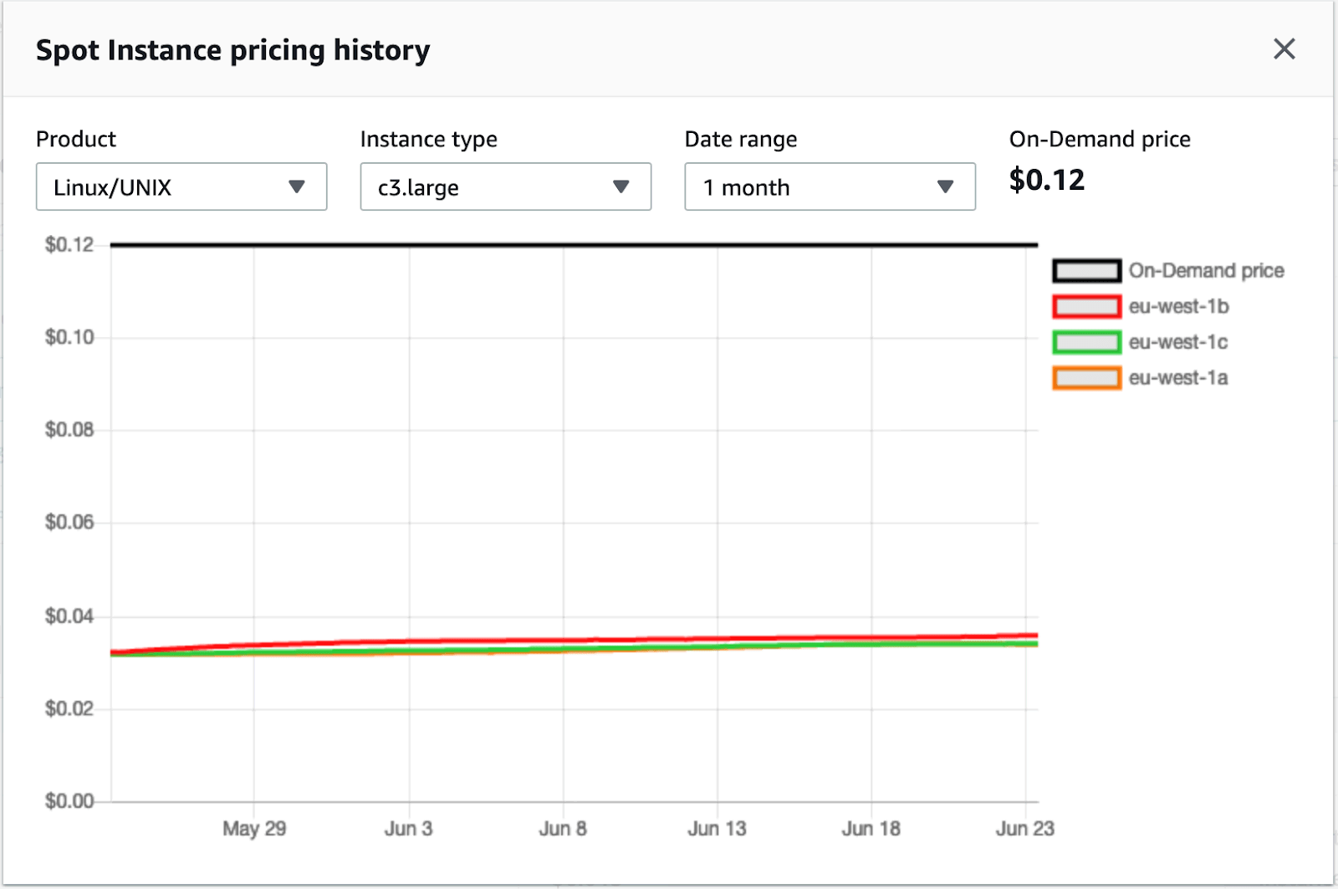1338x889 pixels.
Task: Click the red eu-west-1b legend swatch
Action: click(x=1085, y=306)
